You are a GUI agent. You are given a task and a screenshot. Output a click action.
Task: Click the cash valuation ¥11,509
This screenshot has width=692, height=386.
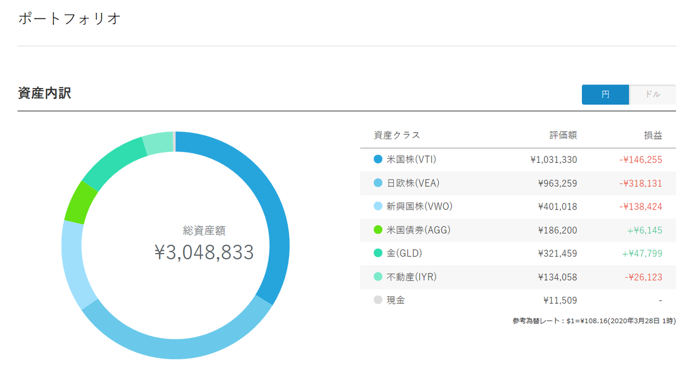(x=560, y=300)
